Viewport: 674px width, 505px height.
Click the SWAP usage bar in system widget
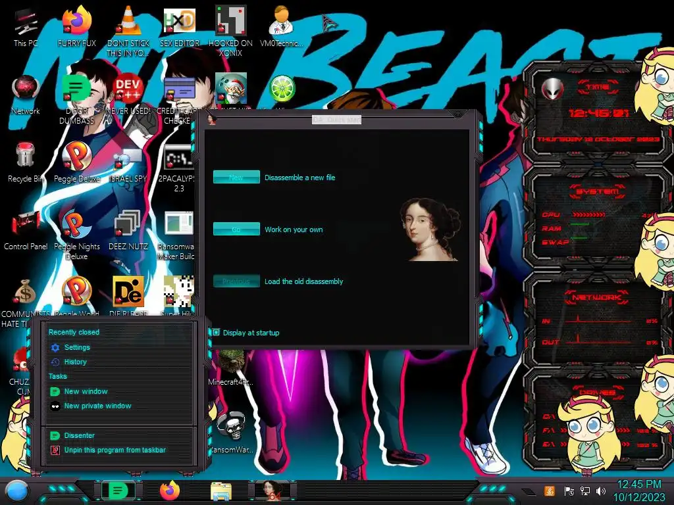579,238
